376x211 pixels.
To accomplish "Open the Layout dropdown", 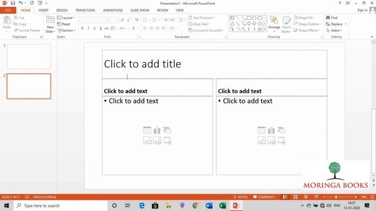I will click(66, 18).
